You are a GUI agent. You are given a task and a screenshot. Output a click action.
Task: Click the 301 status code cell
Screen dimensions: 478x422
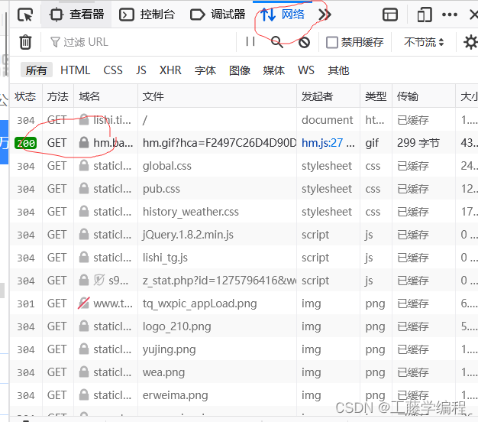tap(26, 304)
